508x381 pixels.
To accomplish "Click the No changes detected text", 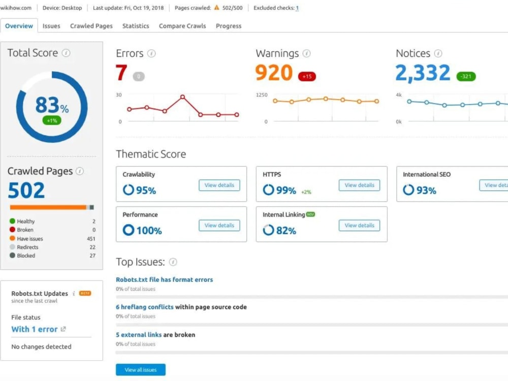I will pos(41,346).
